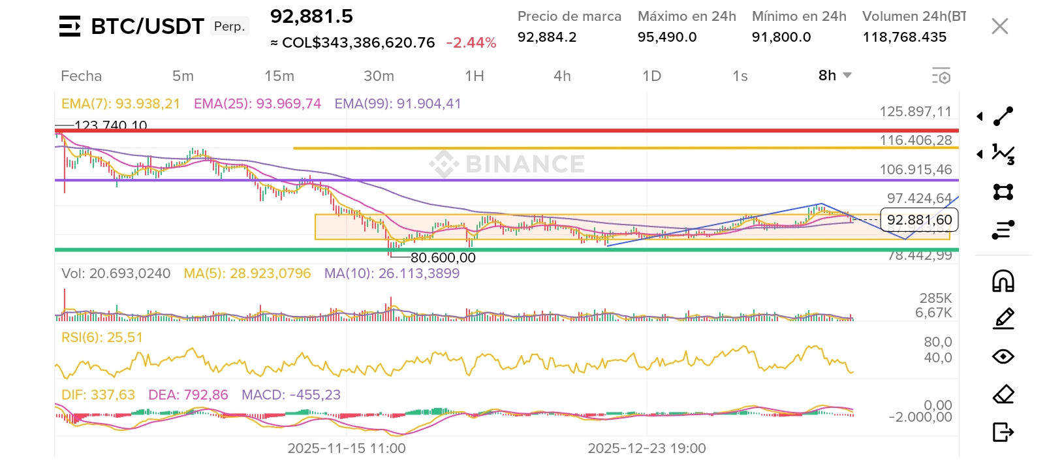Image resolution: width=1047 pixels, height=470 pixels.
Task: Tap the 106.915,46 price axis label
Action: click(915, 170)
